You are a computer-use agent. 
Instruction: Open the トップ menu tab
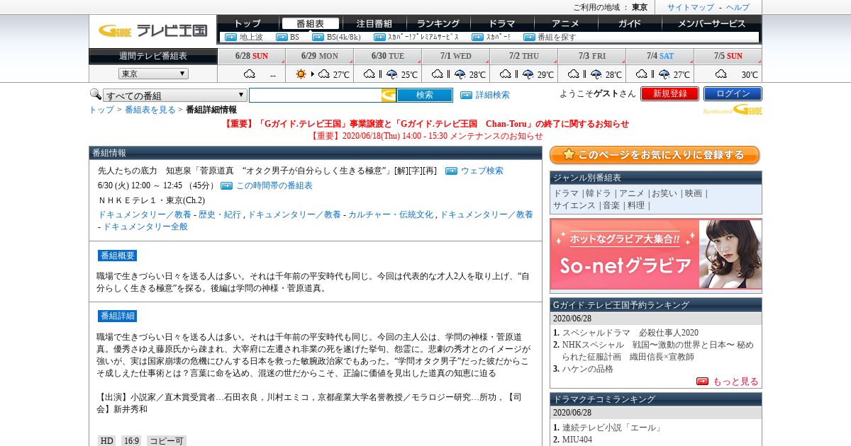click(x=247, y=23)
